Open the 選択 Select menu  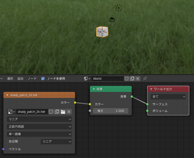click(x=10, y=79)
